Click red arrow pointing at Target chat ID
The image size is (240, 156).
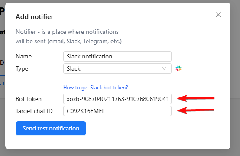[x=195, y=110]
